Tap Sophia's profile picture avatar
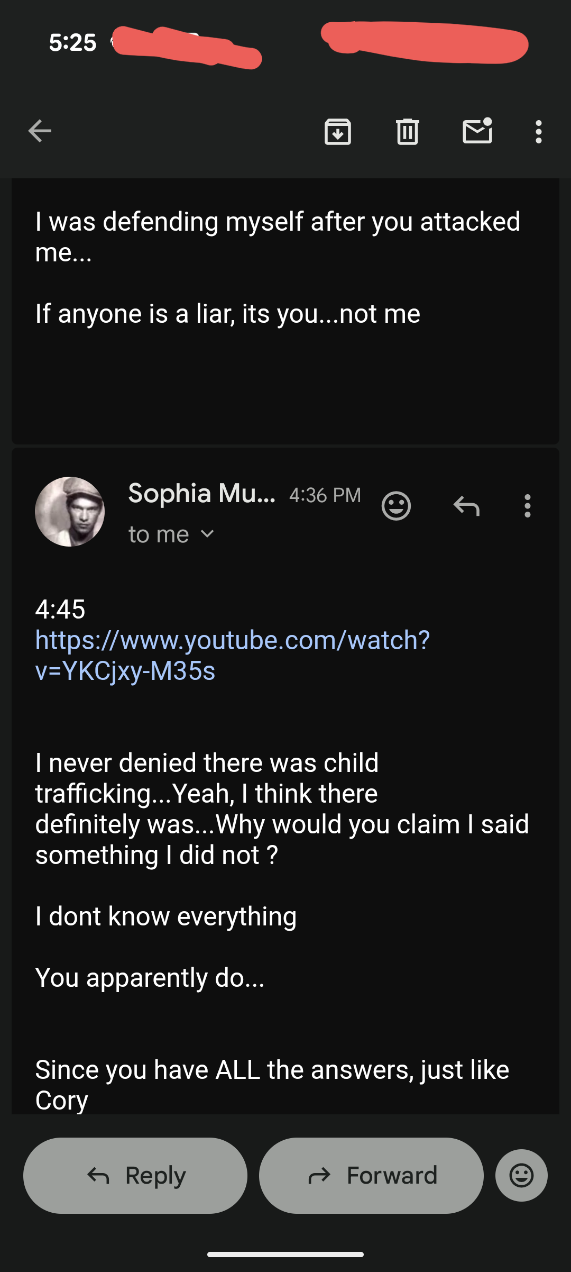This screenshot has height=1272, width=571. [70, 512]
